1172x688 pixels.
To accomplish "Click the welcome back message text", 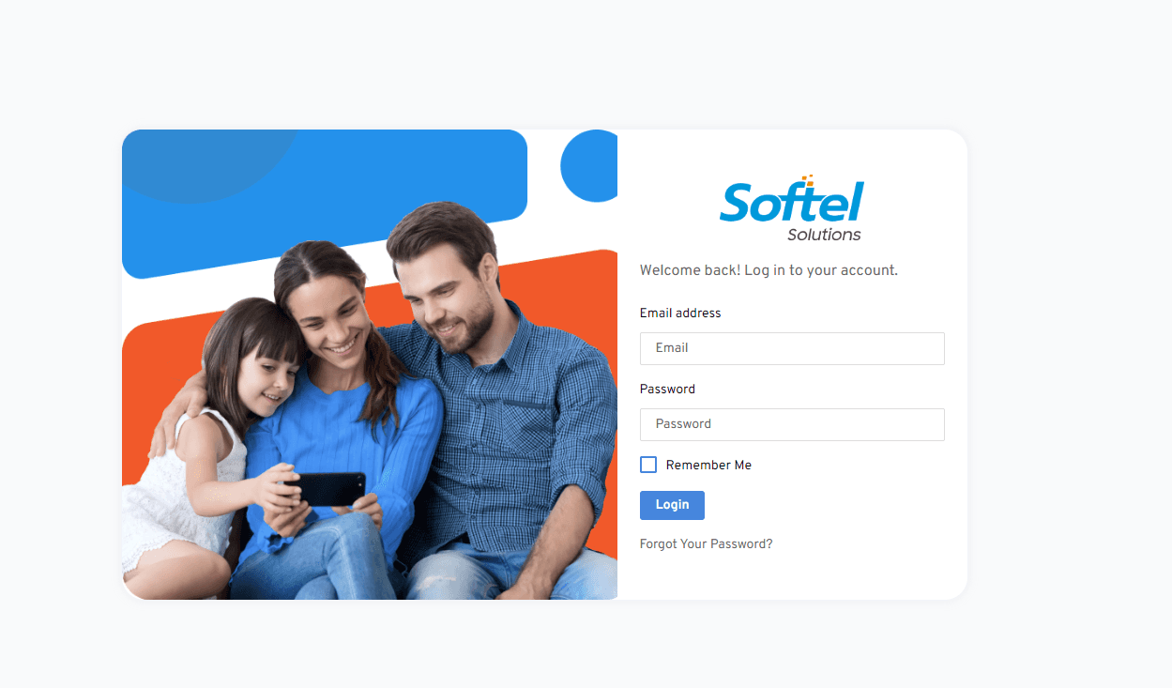I will coord(769,270).
